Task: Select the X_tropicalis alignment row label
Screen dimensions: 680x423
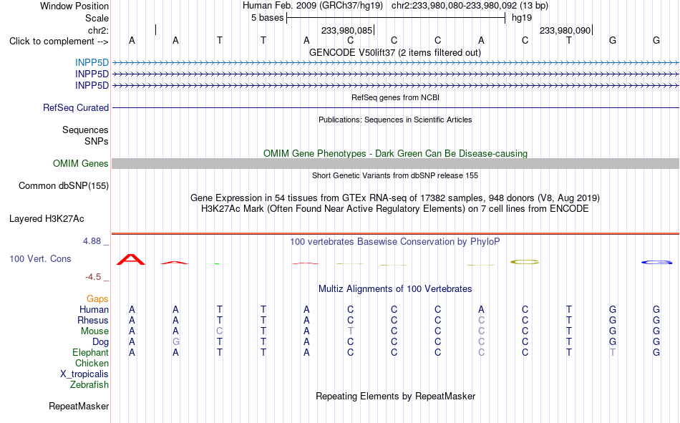Action: coord(84,374)
